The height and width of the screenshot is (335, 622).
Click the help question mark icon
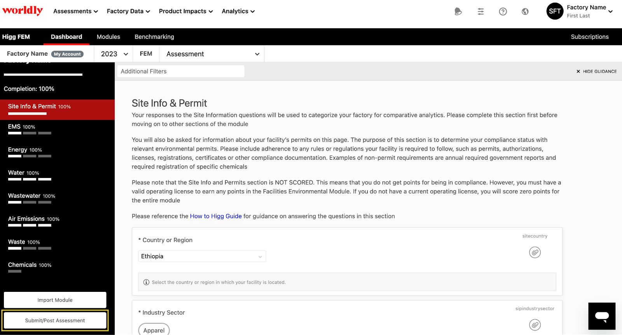[x=503, y=12]
